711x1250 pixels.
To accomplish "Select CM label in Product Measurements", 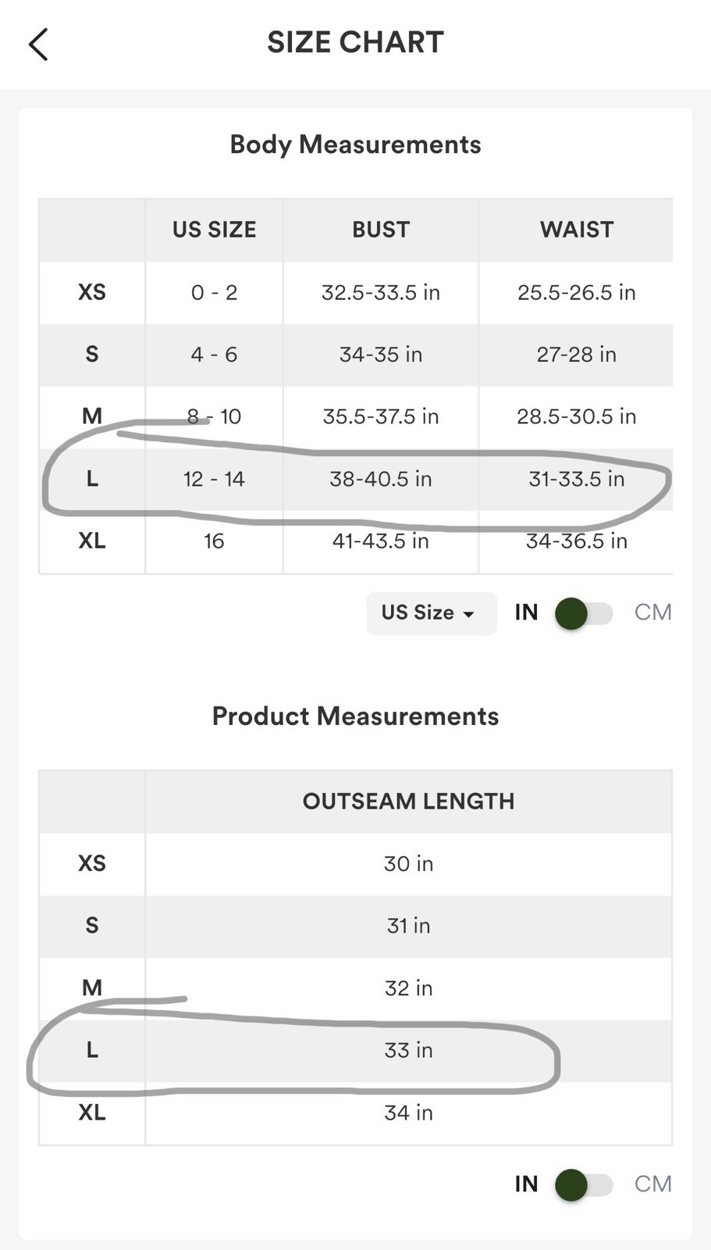I will click(652, 1184).
